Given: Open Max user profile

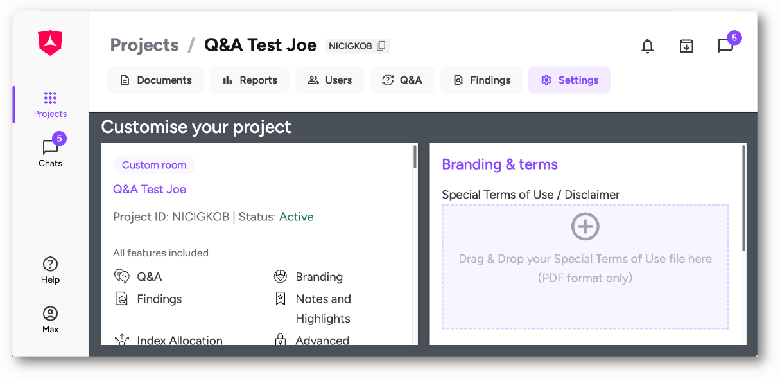Looking at the screenshot, I should [x=50, y=319].
